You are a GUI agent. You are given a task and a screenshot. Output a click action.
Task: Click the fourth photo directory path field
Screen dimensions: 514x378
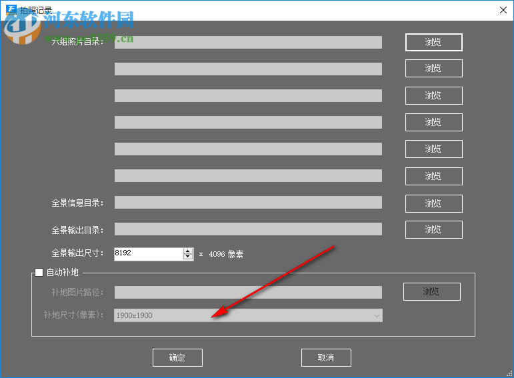pyautogui.click(x=248, y=122)
